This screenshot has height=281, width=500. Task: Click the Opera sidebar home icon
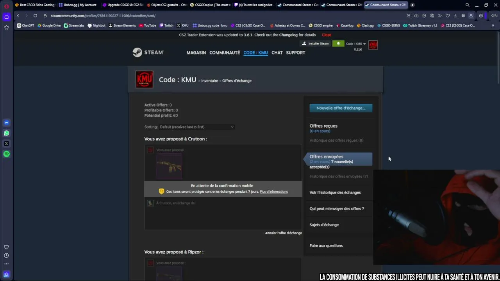[6, 17]
